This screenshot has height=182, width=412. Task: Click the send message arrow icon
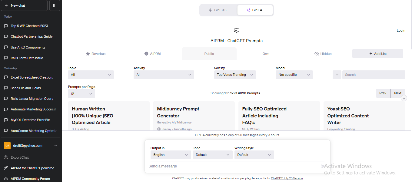coord(323,166)
